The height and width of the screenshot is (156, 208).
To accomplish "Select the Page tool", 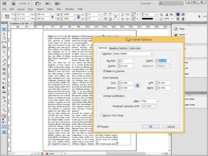I will (4, 38).
